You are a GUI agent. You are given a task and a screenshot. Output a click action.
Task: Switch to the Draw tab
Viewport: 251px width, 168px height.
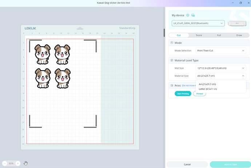coord(239,35)
